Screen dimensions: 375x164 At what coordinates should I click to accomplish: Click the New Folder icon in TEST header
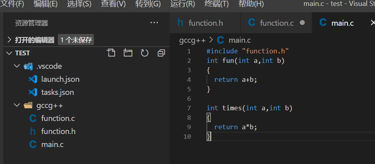(x=128, y=53)
